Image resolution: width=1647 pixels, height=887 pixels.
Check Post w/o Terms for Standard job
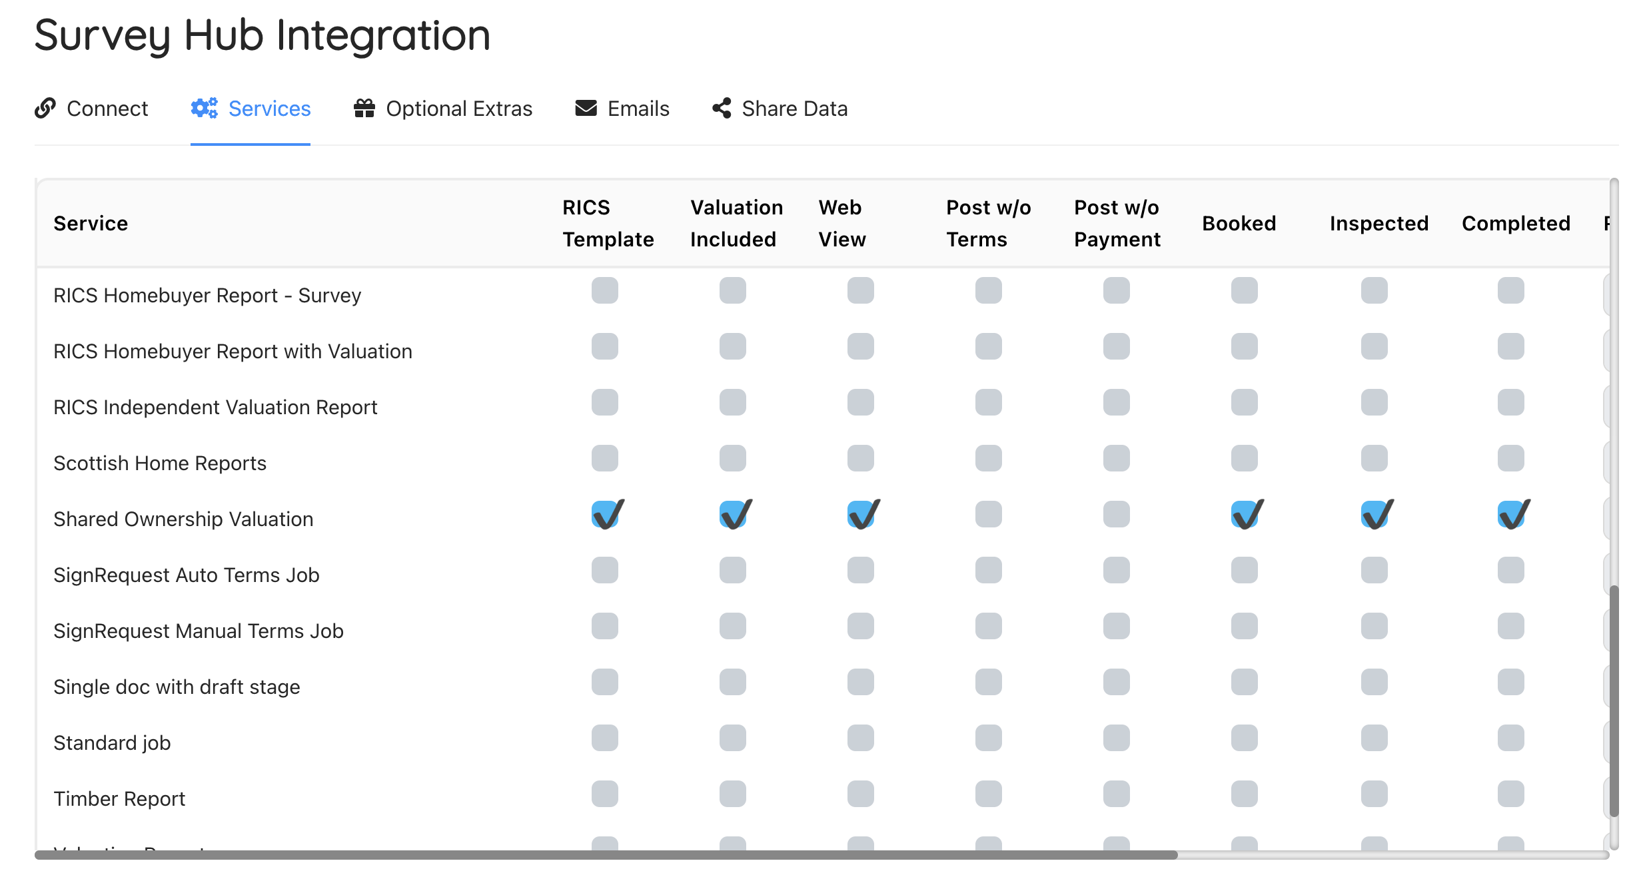[988, 738]
